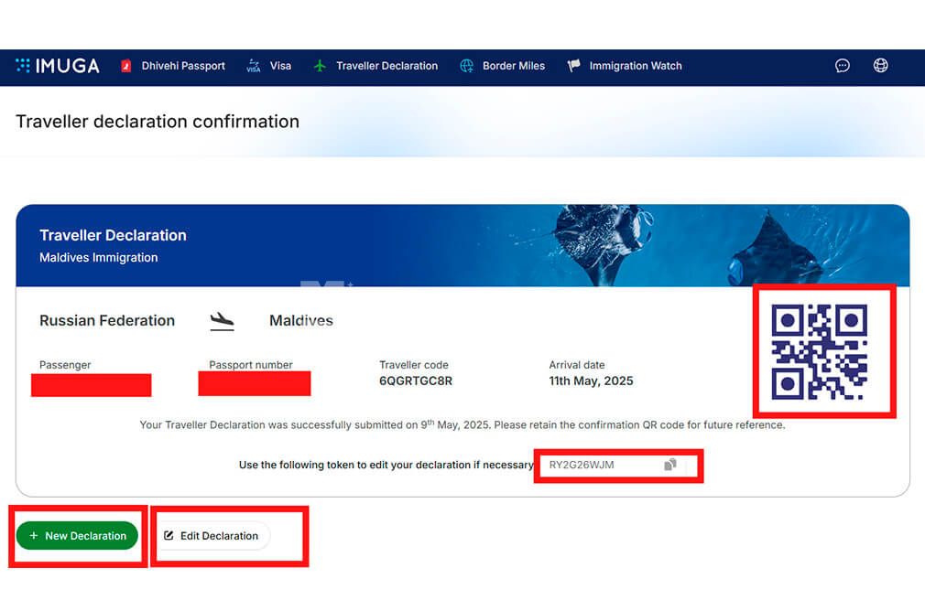Image resolution: width=925 pixels, height=611 pixels.
Task: Click the Traveller Declaration card title
Action: (113, 235)
